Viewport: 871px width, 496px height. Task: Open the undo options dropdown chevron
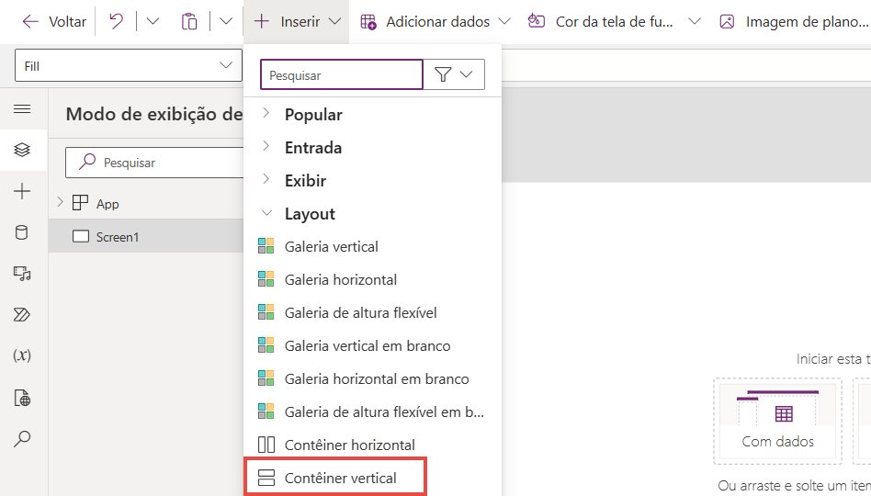point(153,22)
